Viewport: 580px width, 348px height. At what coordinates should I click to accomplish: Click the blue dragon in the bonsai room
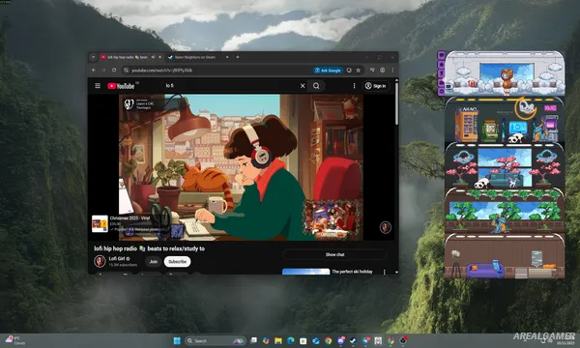pos(500,225)
